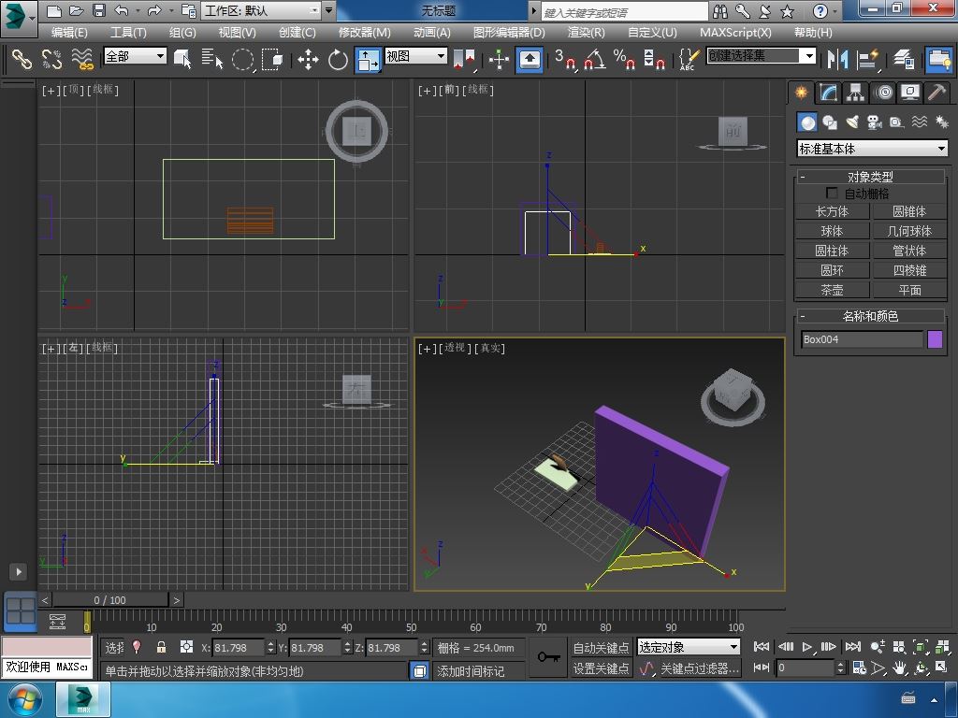Viewport: 958px width, 718px height.
Task: Click the 自动关键点 button
Action: tap(601, 647)
